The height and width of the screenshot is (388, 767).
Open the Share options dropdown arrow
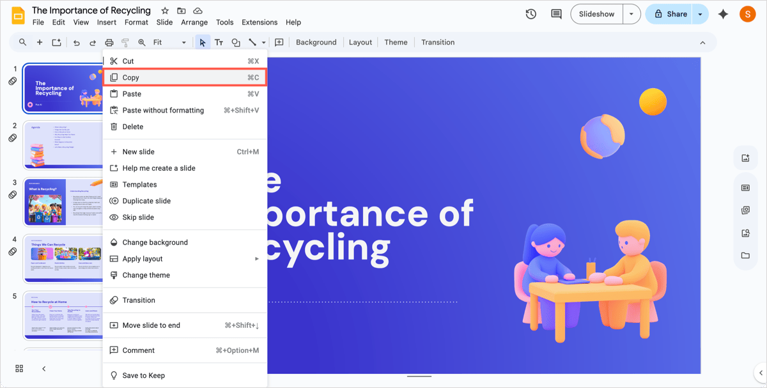pos(701,14)
